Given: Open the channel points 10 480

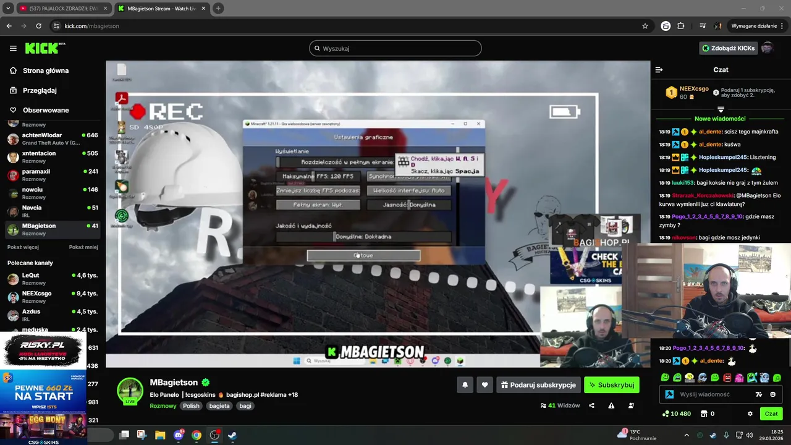Looking at the screenshot, I should tap(676, 413).
